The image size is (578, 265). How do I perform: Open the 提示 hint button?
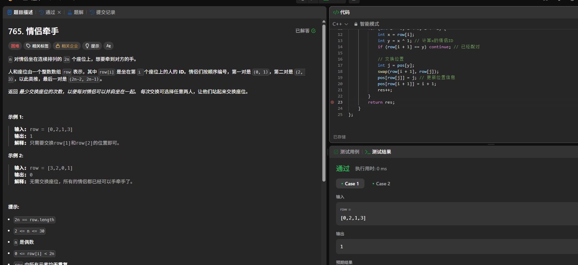click(92, 46)
